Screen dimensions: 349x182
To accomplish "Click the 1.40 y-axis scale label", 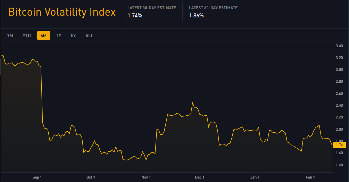I will [x=339, y=165].
